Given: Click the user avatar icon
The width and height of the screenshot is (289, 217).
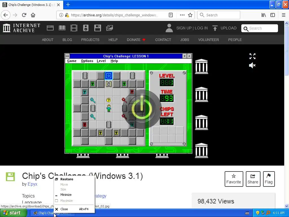Looking at the screenshot, I should pyautogui.click(x=169, y=28).
